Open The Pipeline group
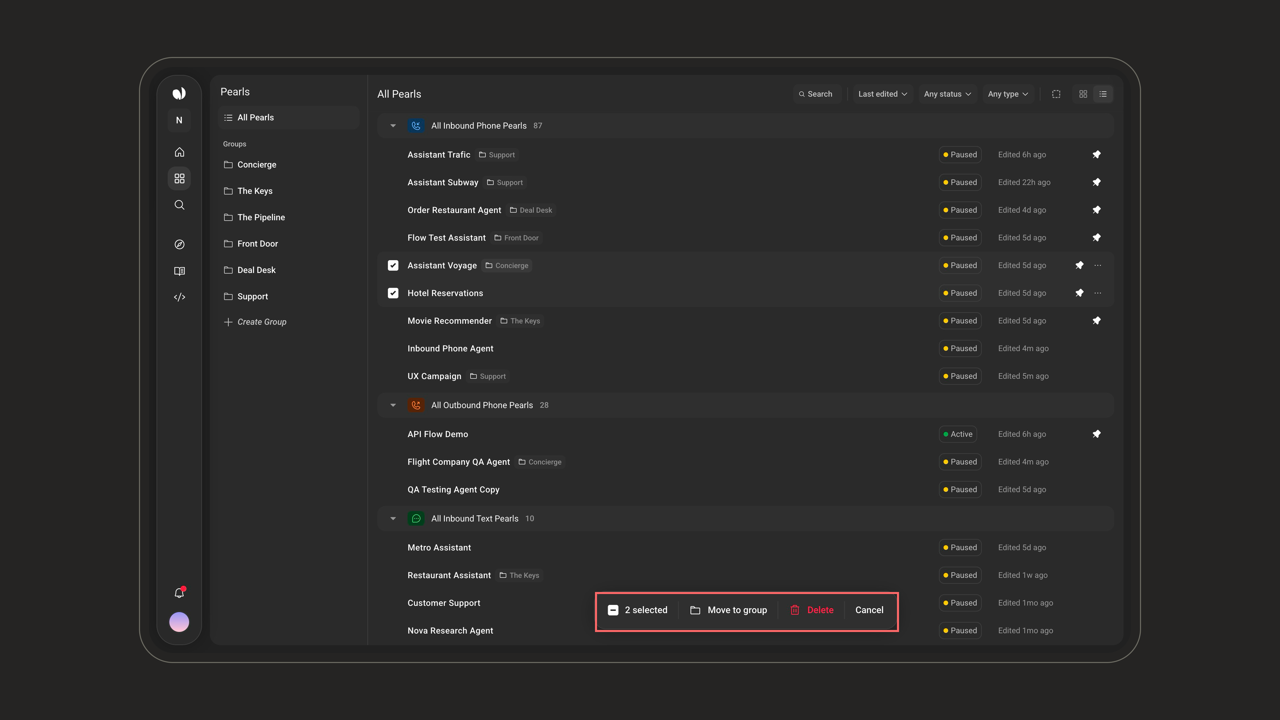The image size is (1280, 720). (x=289, y=217)
